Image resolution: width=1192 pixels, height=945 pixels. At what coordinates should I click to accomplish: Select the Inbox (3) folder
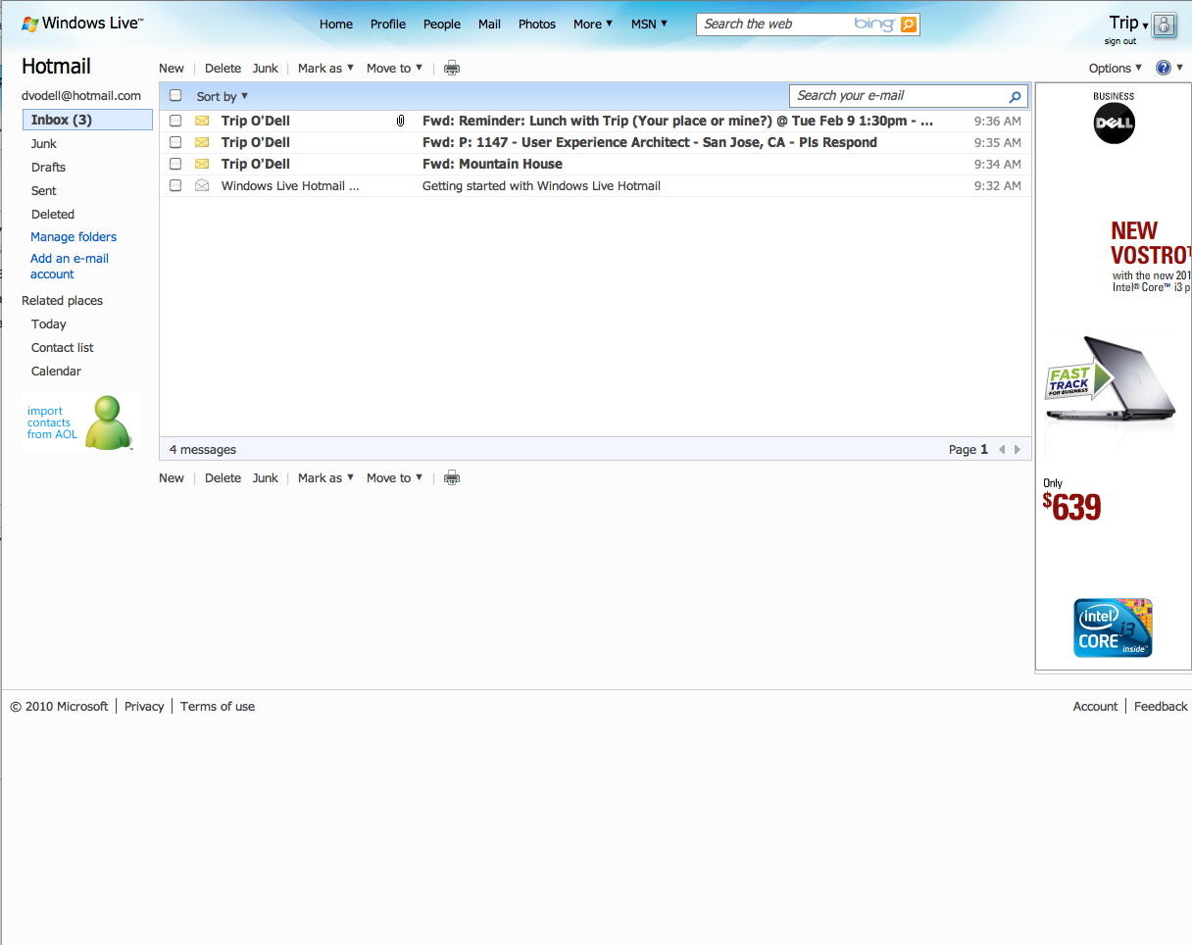pos(88,120)
